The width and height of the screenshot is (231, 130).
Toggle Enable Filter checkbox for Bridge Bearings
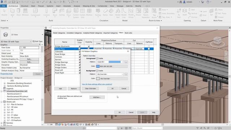[80, 62]
